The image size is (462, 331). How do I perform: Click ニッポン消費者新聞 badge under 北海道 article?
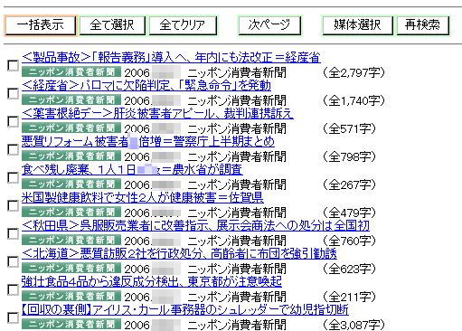[x=71, y=268]
